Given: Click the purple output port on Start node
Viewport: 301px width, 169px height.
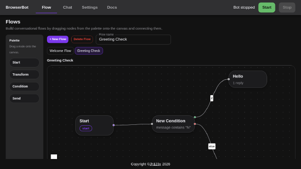Looking at the screenshot, I should [114, 125].
